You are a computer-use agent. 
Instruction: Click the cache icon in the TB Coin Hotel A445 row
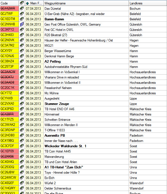22,151
